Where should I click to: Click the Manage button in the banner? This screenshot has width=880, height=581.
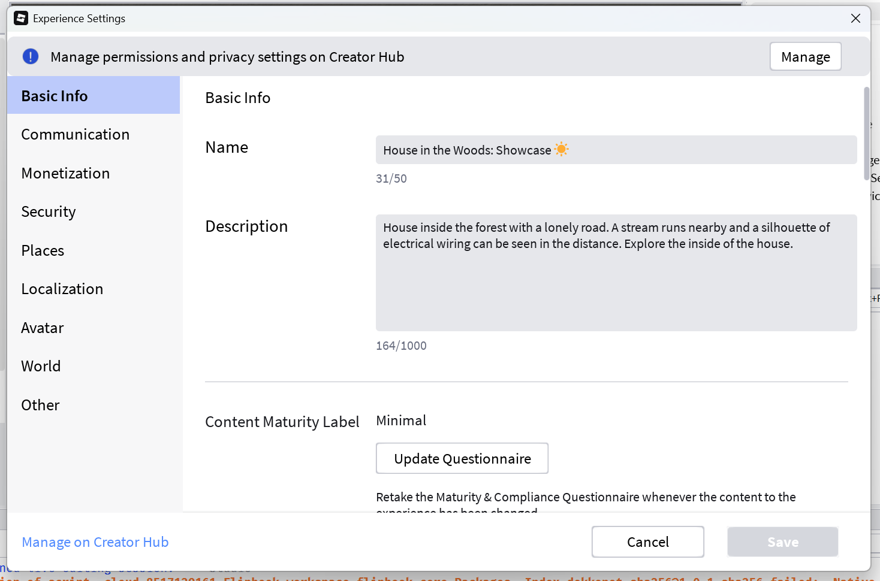805,56
